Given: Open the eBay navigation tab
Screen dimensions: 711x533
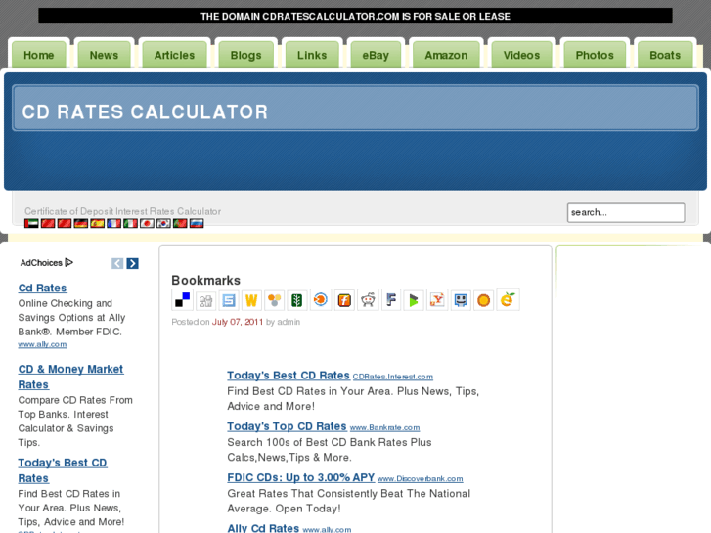Looking at the screenshot, I should pos(376,55).
